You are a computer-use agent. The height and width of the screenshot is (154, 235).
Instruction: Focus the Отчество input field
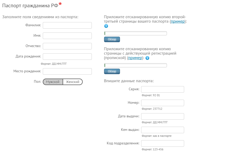pos(67,46)
